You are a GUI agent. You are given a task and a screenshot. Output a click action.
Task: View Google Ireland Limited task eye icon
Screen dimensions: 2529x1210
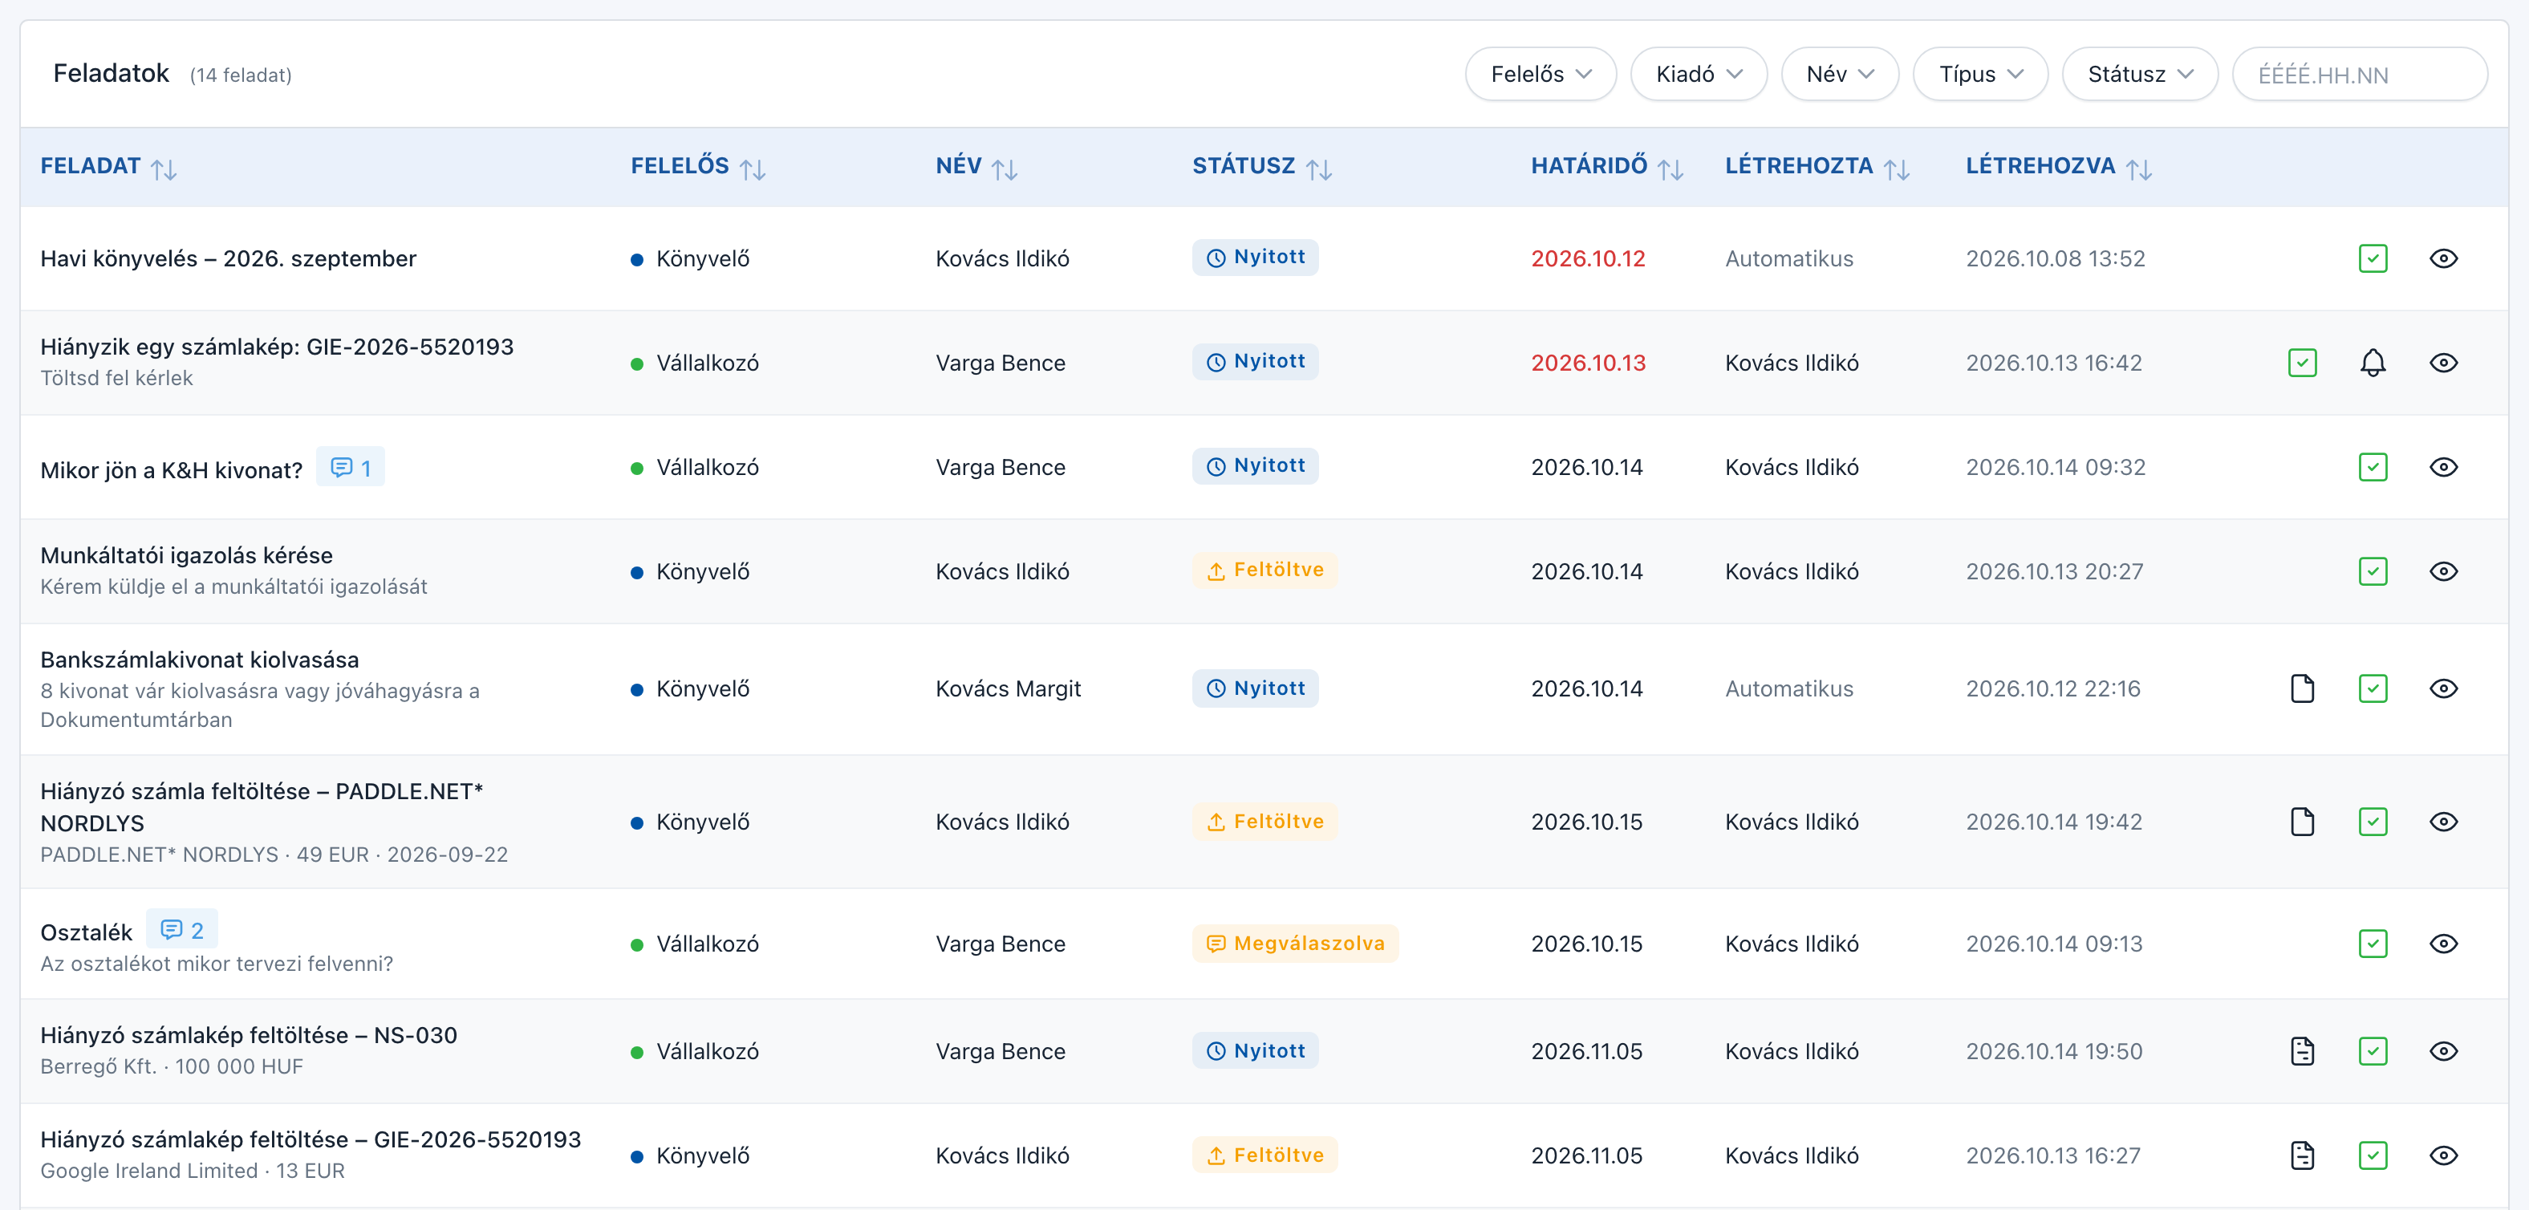click(x=2444, y=1156)
